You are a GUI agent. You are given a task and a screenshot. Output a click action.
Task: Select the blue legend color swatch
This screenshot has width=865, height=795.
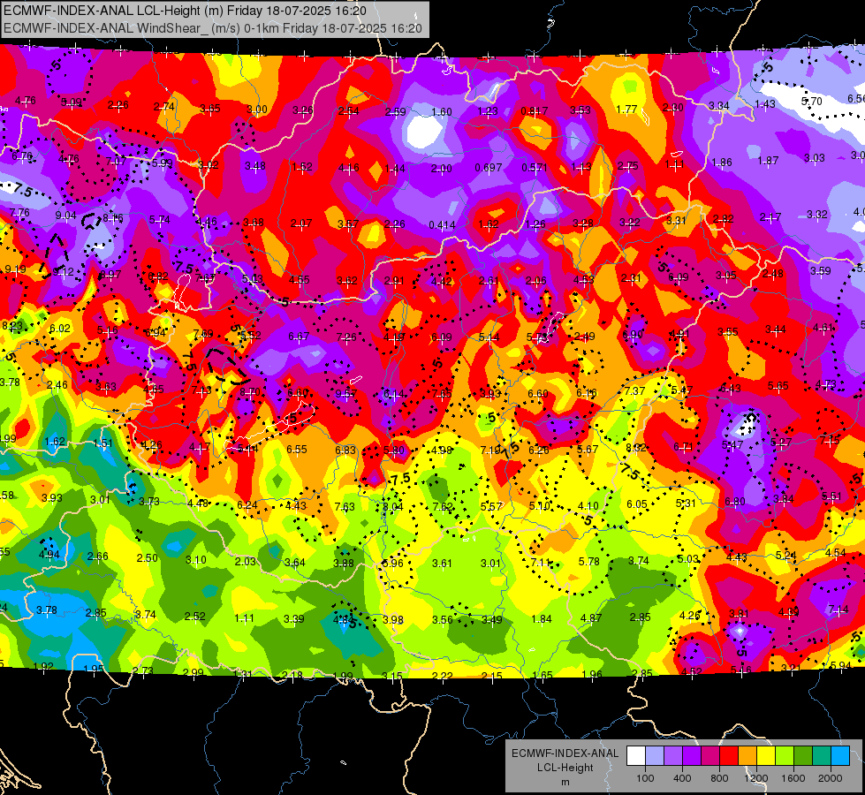(x=840, y=756)
